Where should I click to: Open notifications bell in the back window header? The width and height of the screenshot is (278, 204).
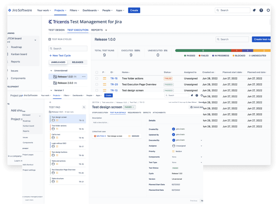[254, 10]
